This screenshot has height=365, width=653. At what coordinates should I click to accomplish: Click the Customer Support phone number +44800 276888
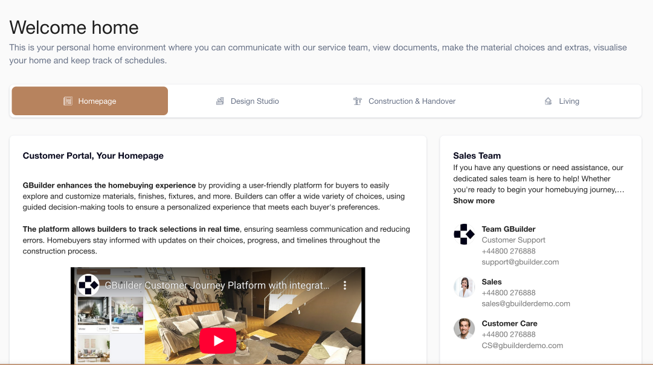point(509,251)
